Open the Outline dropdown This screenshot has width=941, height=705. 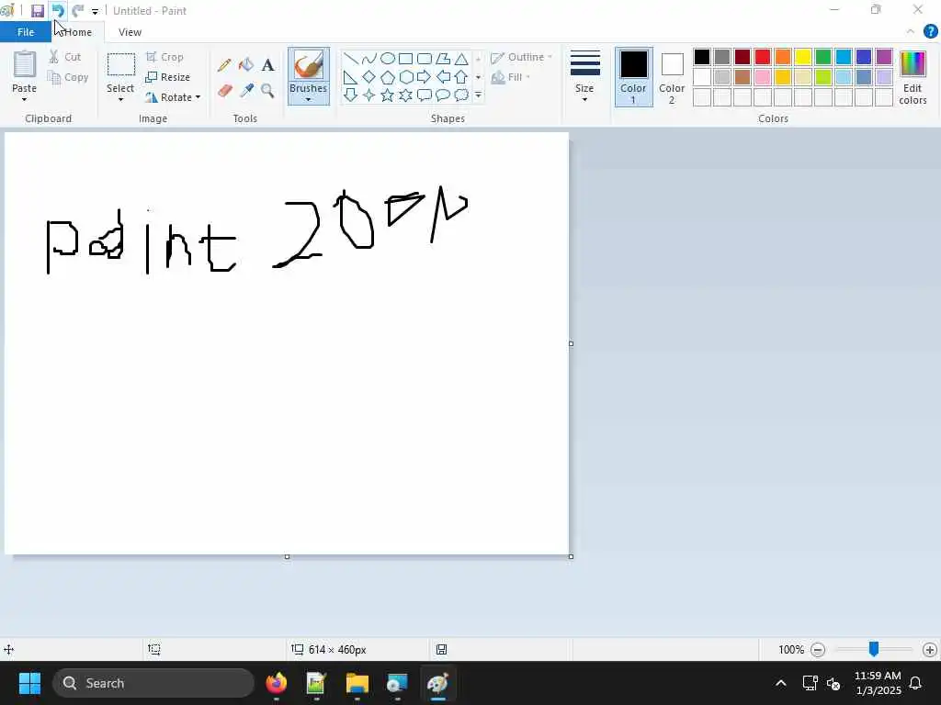(x=522, y=57)
